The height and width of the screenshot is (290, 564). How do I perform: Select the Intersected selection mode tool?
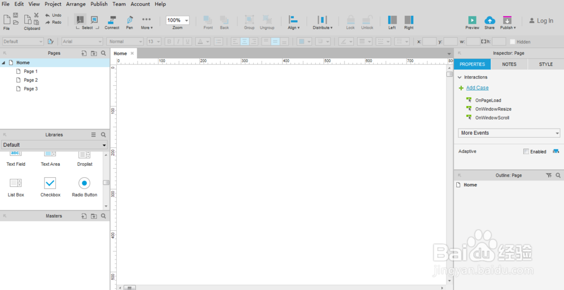pyautogui.click(x=80, y=19)
